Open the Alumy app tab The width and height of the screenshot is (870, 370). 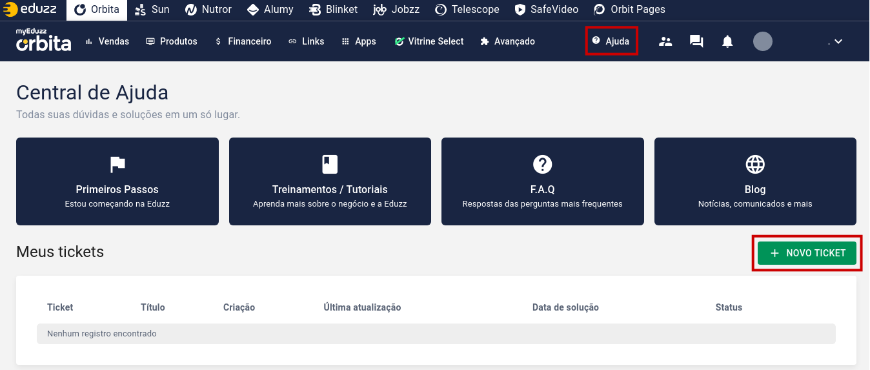click(x=270, y=10)
